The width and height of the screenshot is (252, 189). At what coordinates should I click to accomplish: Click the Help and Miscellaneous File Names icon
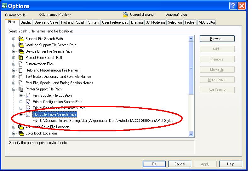click(x=20, y=70)
